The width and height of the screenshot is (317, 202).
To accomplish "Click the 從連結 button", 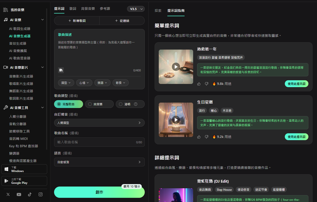I will click(122, 21).
